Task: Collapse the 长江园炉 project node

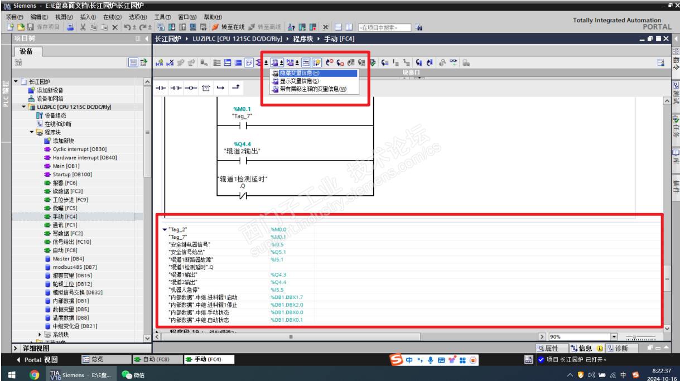Action: [15, 81]
